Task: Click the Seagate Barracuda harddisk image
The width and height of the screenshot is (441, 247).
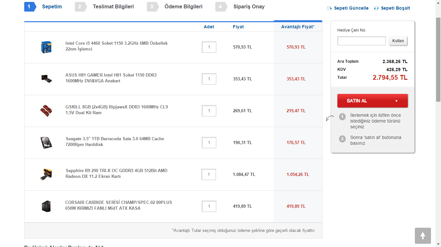Action: [x=46, y=142]
